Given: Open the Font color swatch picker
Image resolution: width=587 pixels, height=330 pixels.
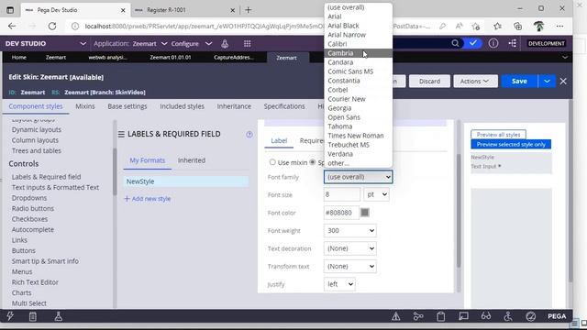Looking at the screenshot, I should [365, 213].
